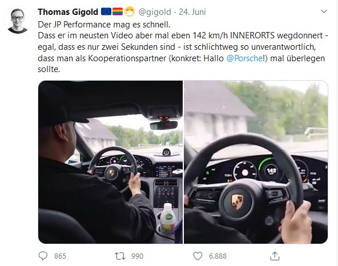Screen dimensions: 338x266
Task: Click the 865 replies count
Action: 60,256
